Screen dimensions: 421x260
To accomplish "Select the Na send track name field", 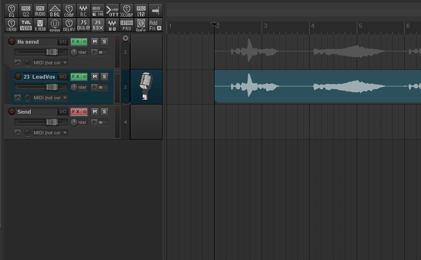I will pyautogui.click(x=37, y=42).
